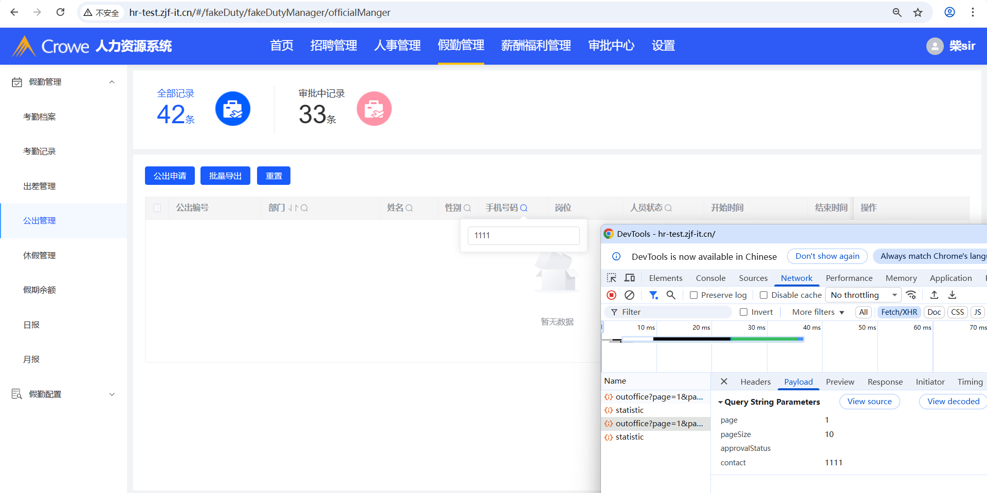Click the network Filter text field
This screenshot has width=987, height=493.
click(668, 312)
